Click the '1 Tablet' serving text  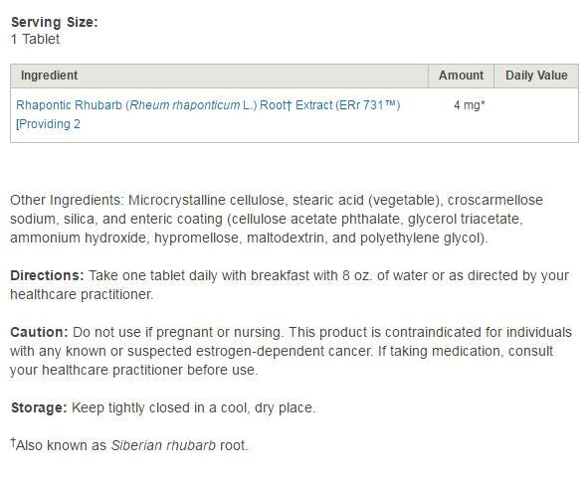click(35, 39)
